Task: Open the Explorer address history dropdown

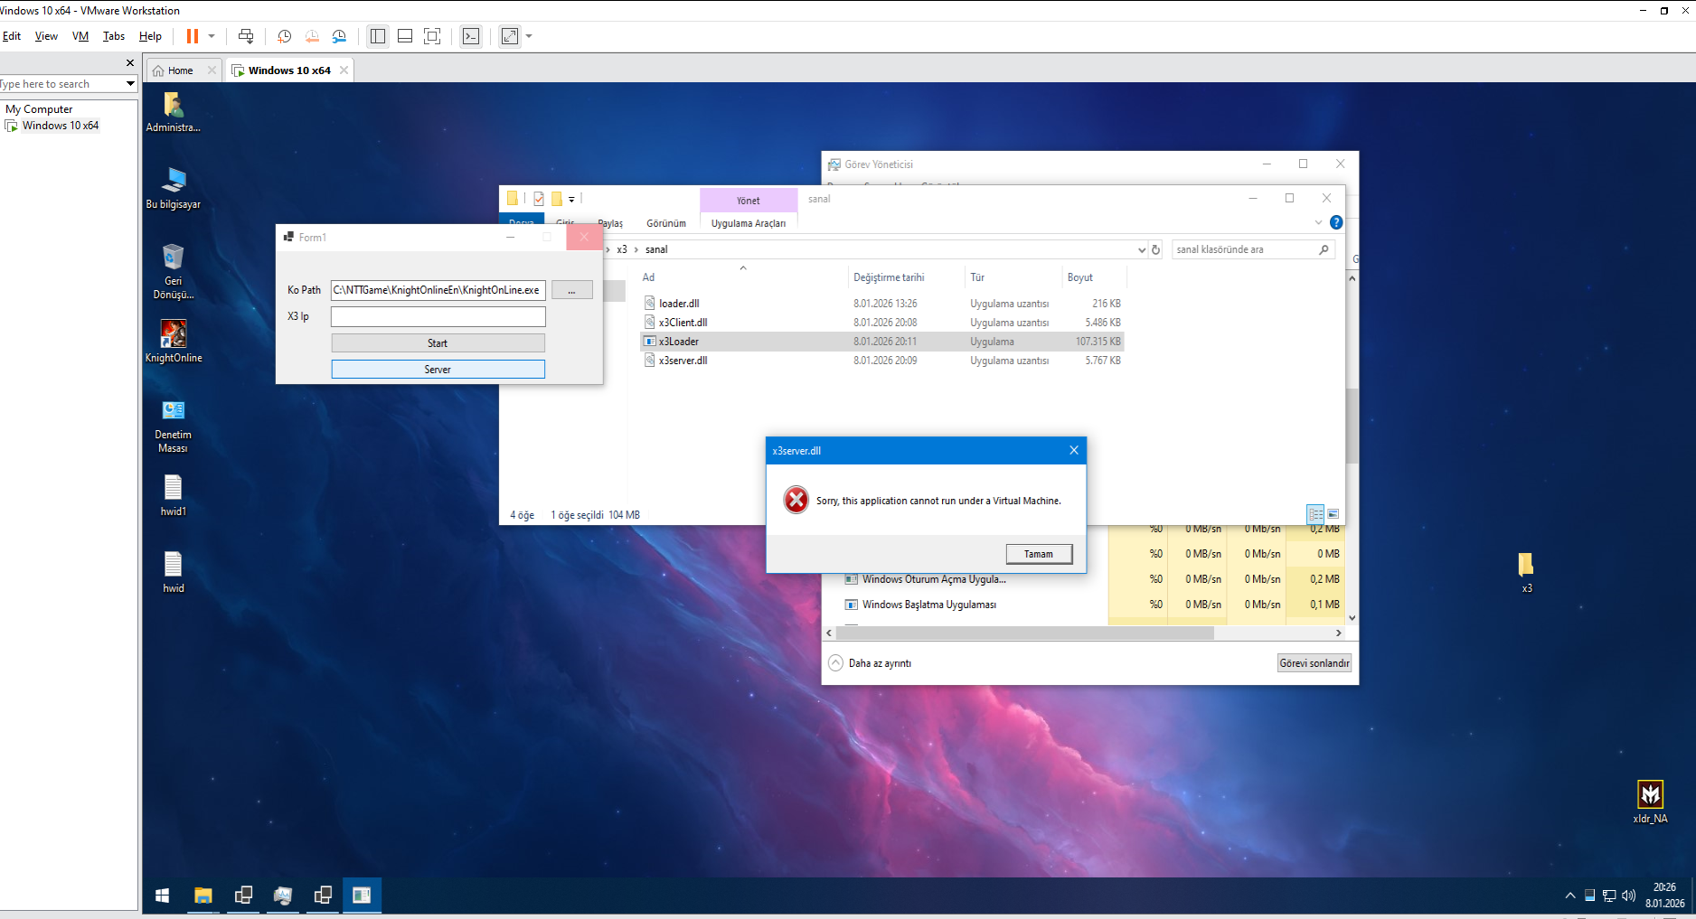Action: point(1141,249)
